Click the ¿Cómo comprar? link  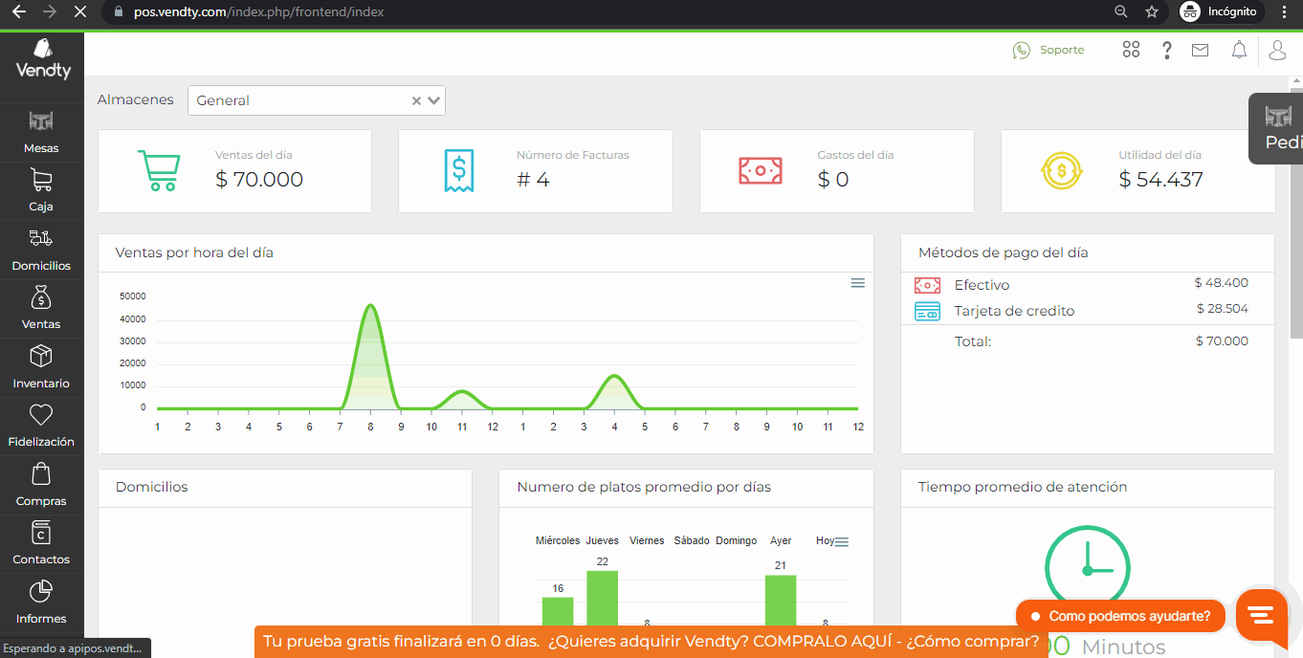pos(973,642)
